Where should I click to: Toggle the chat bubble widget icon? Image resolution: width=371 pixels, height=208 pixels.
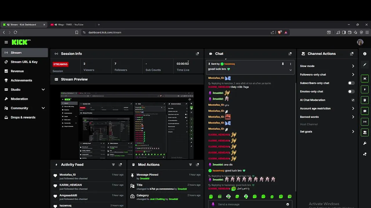365,111
